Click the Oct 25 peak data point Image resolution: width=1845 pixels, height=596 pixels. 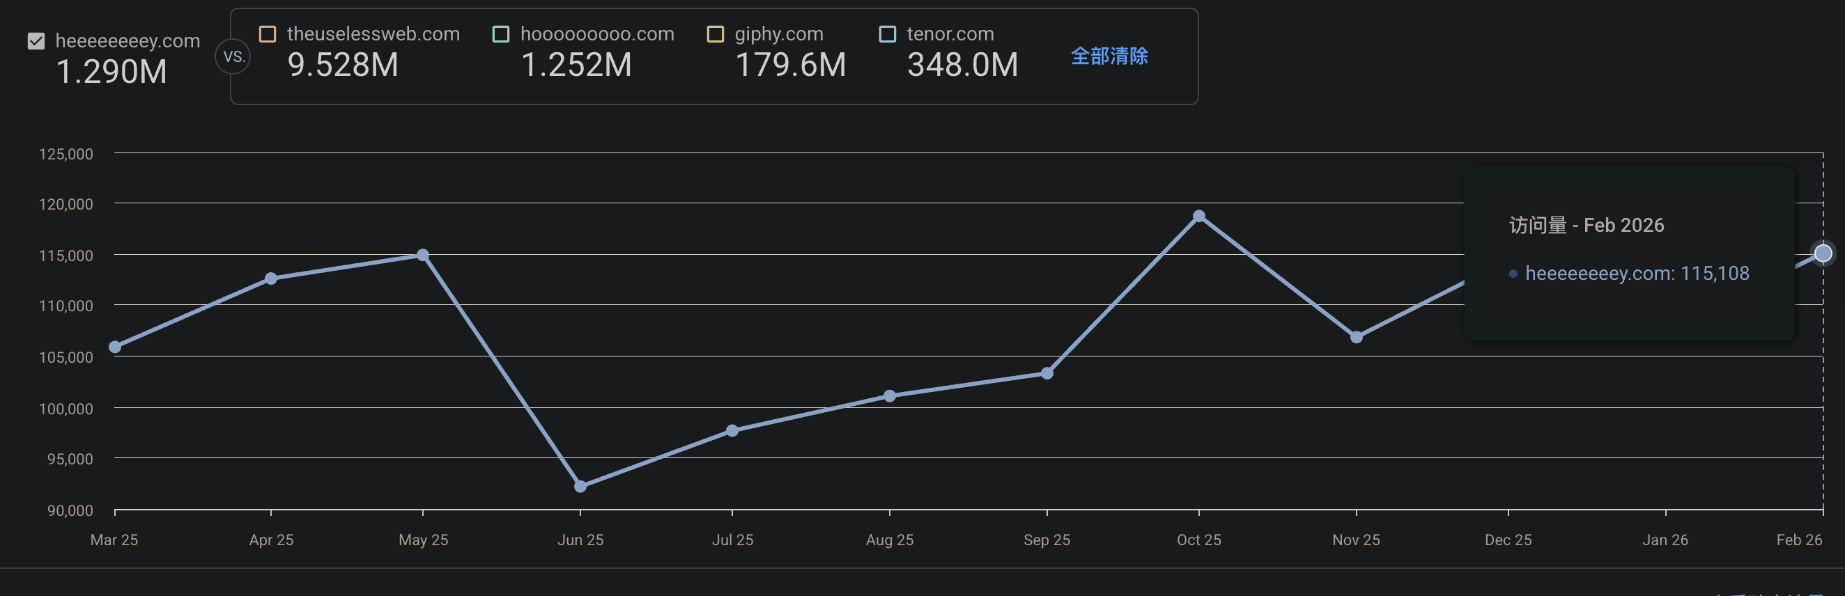pyautogui.click(x=1199, y=216)
